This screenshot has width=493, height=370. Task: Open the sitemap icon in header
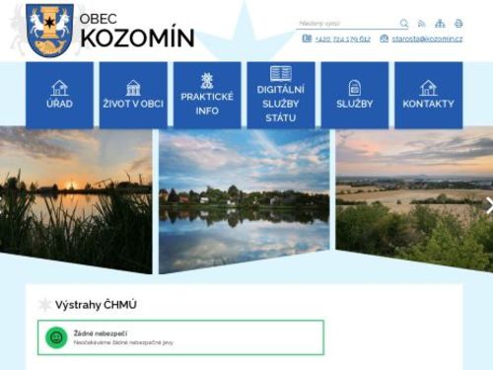click(x=440, y=24)
